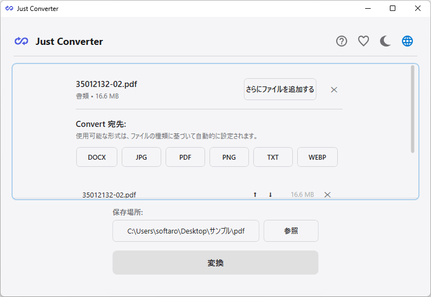431x297 pixels.
Task: Click the heart favorite icon
Action: pyautogui.click(x=364, y=41)
